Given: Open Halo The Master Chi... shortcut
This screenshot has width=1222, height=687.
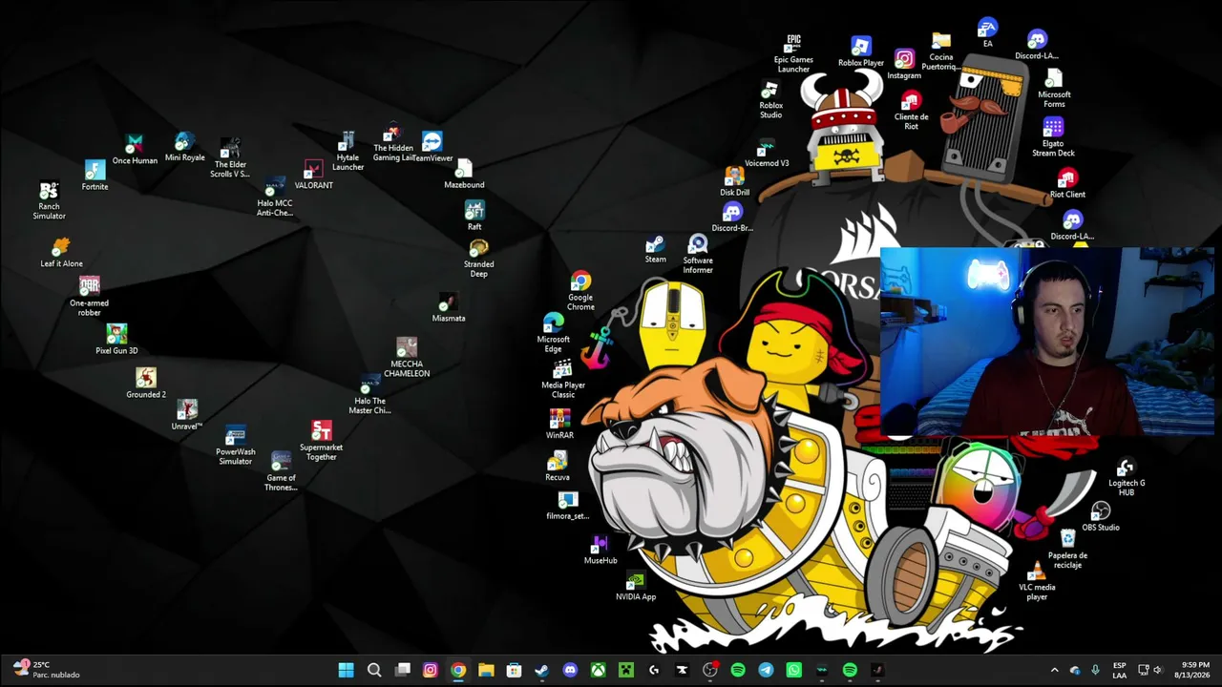Looking at the screenshot, I should click(369, 395).
